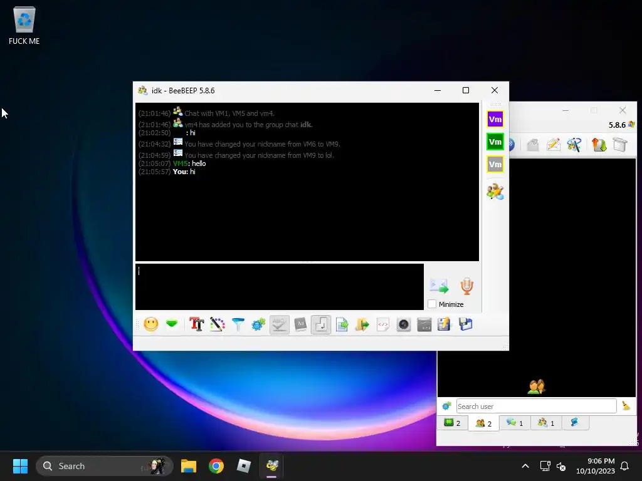Viewport: 642px width, 481px height.
Task: Toggle the dictionary word completer button
Action: click(x=300, y=325)
